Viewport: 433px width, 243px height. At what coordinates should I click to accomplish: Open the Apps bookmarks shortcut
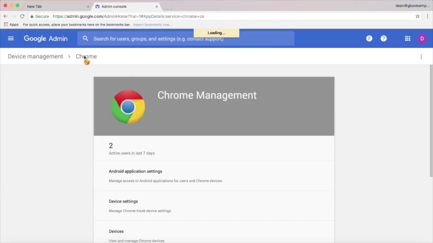[x=11, y=25]
